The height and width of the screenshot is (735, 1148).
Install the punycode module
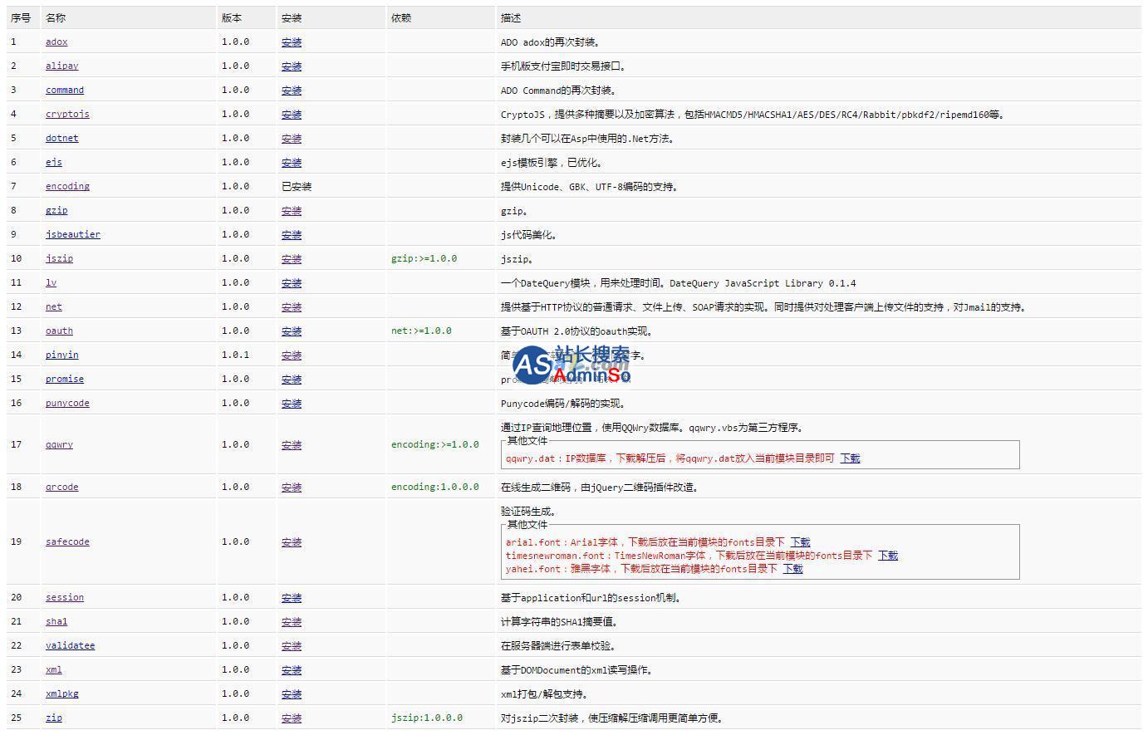pos(292,403)
